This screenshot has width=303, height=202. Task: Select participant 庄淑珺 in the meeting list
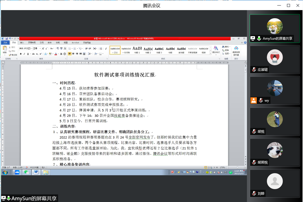pyautogui.click(x=275, y=59)
